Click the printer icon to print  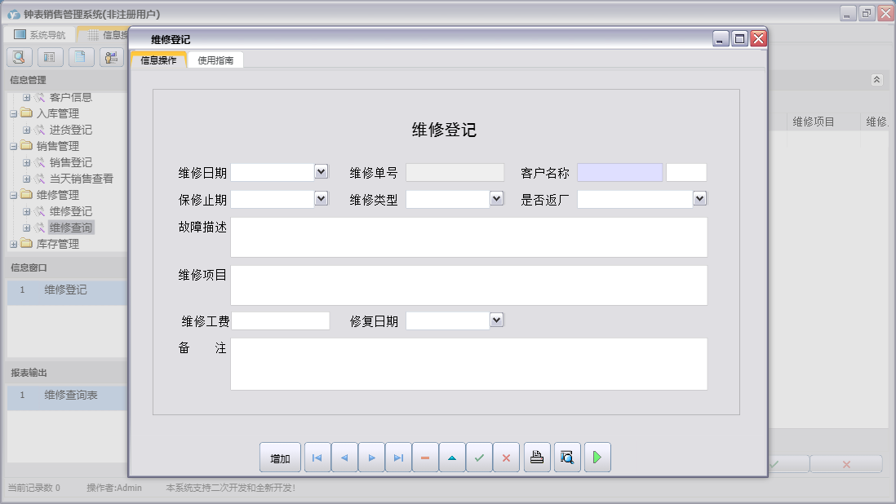click(x=536, y=458)
